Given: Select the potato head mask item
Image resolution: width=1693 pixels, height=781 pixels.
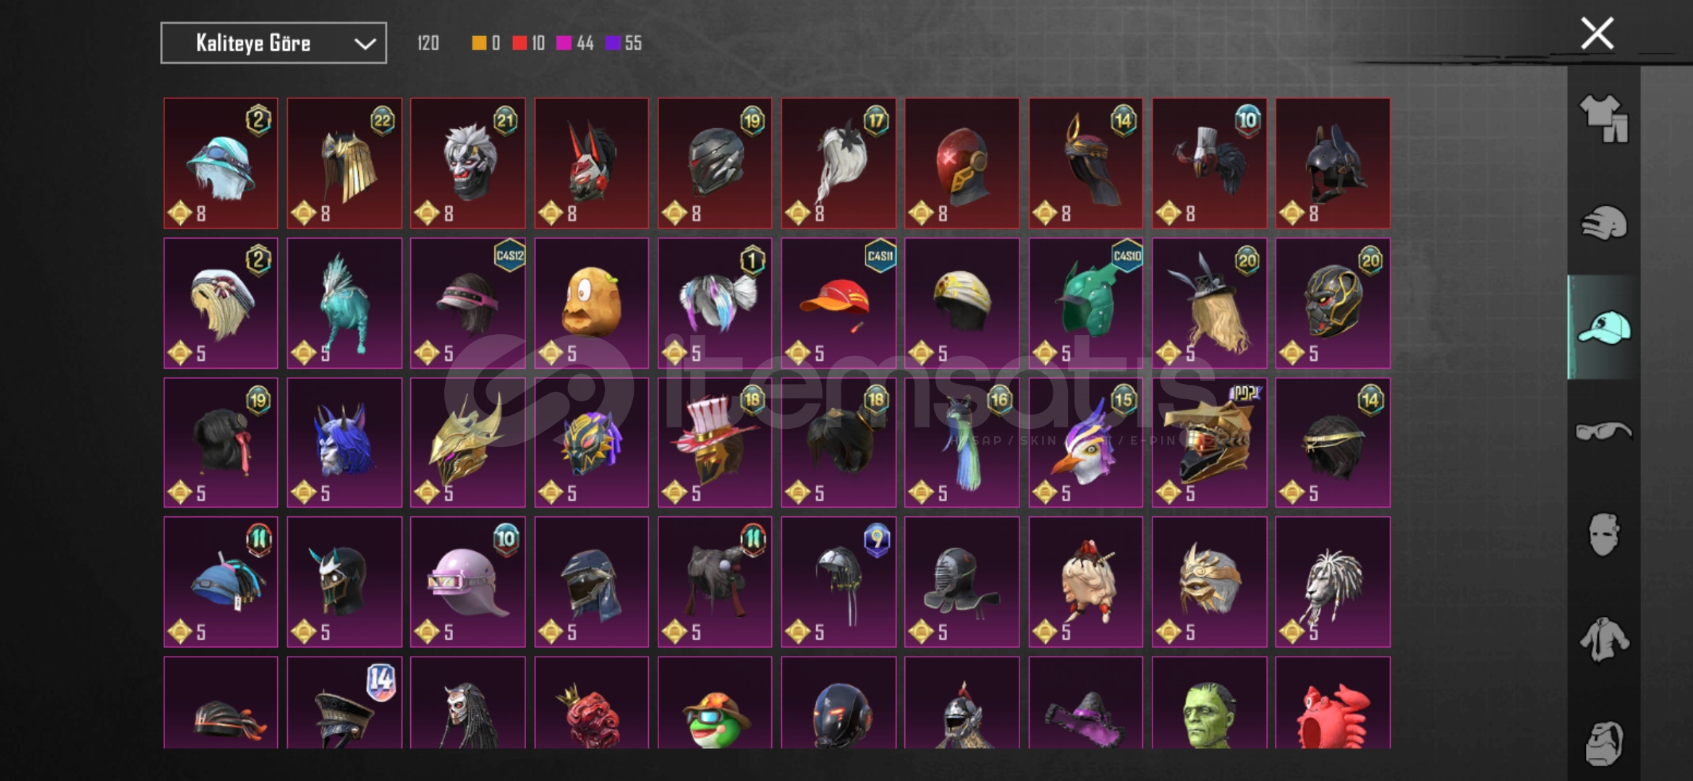Looking at the screenshot, I should click(x=591, y=303).
